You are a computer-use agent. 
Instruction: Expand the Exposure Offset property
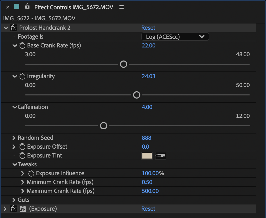(x=14, y=147)
